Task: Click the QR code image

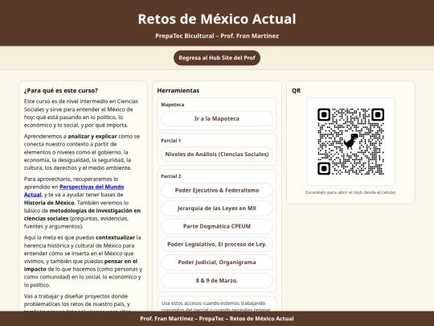Action: tap(350, 142)
